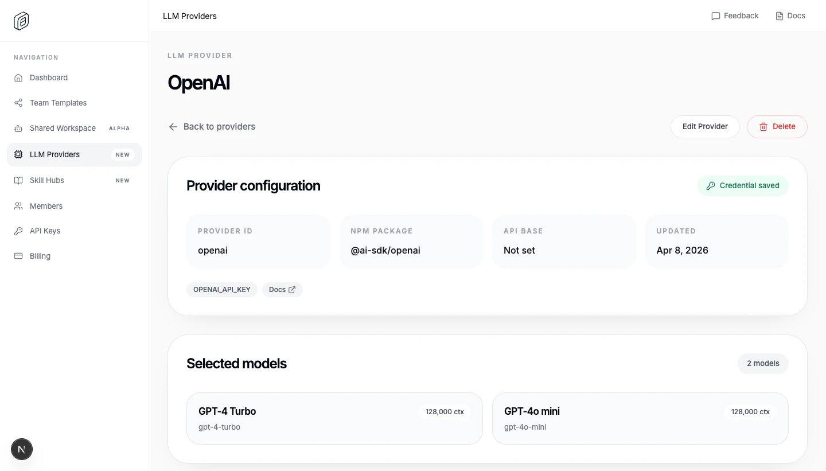Follow the Back to providers link
The image size is (826, 471).
pos(219,126)
